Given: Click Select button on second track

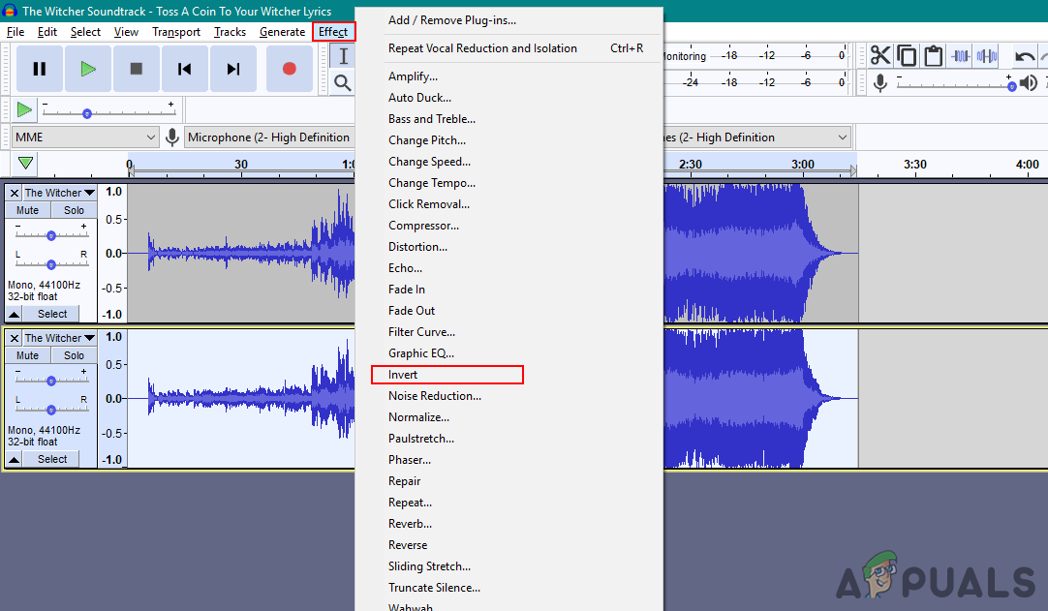Looking at the screenshot, I should 52,459.
